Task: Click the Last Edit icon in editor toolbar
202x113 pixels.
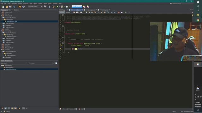Action: pos(74,13)
